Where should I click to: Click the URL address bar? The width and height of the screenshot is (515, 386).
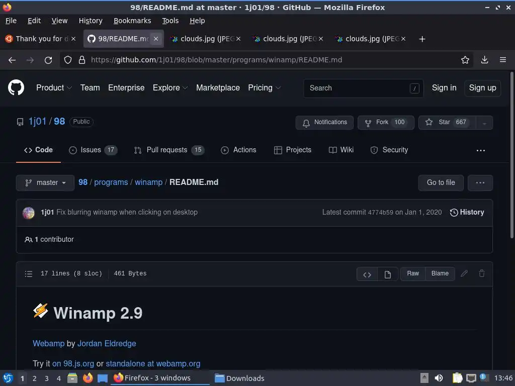tap(266, 60)
